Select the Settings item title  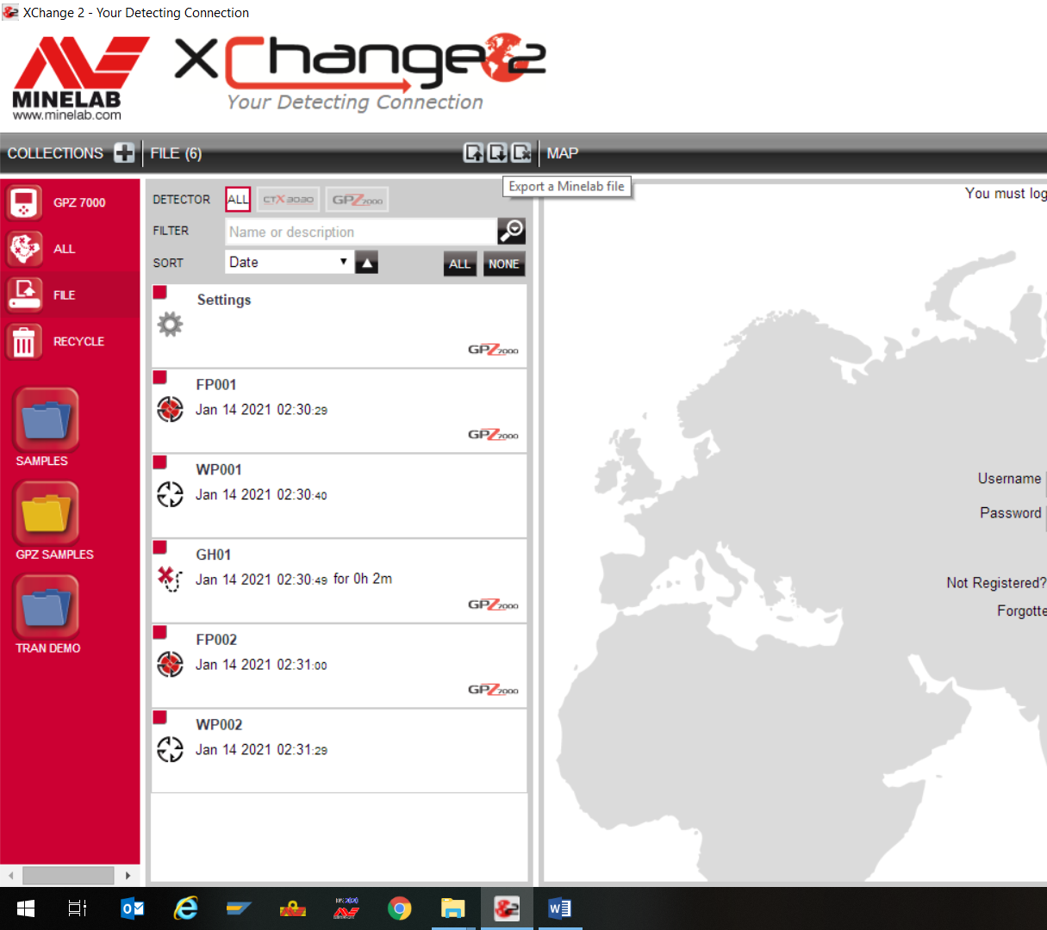click(224, 300)
